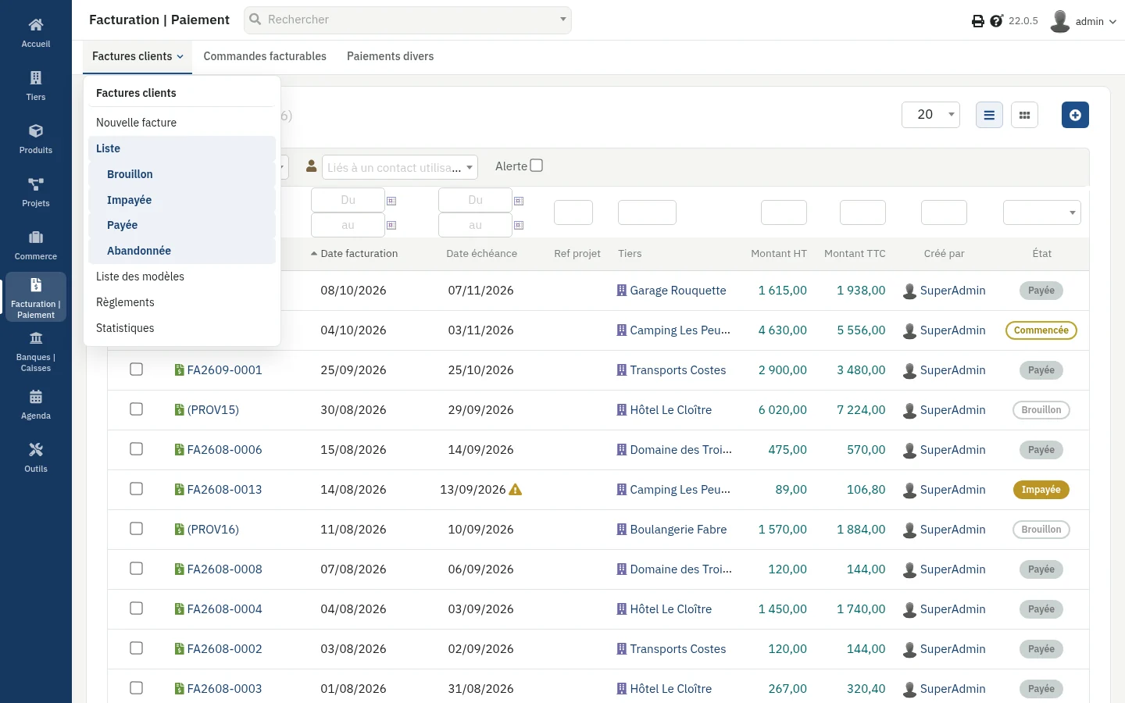The width and height of the screenshot is (1125, 703).
Task: Open the Commandes facturables tab
Action: [x=265, y=56]
